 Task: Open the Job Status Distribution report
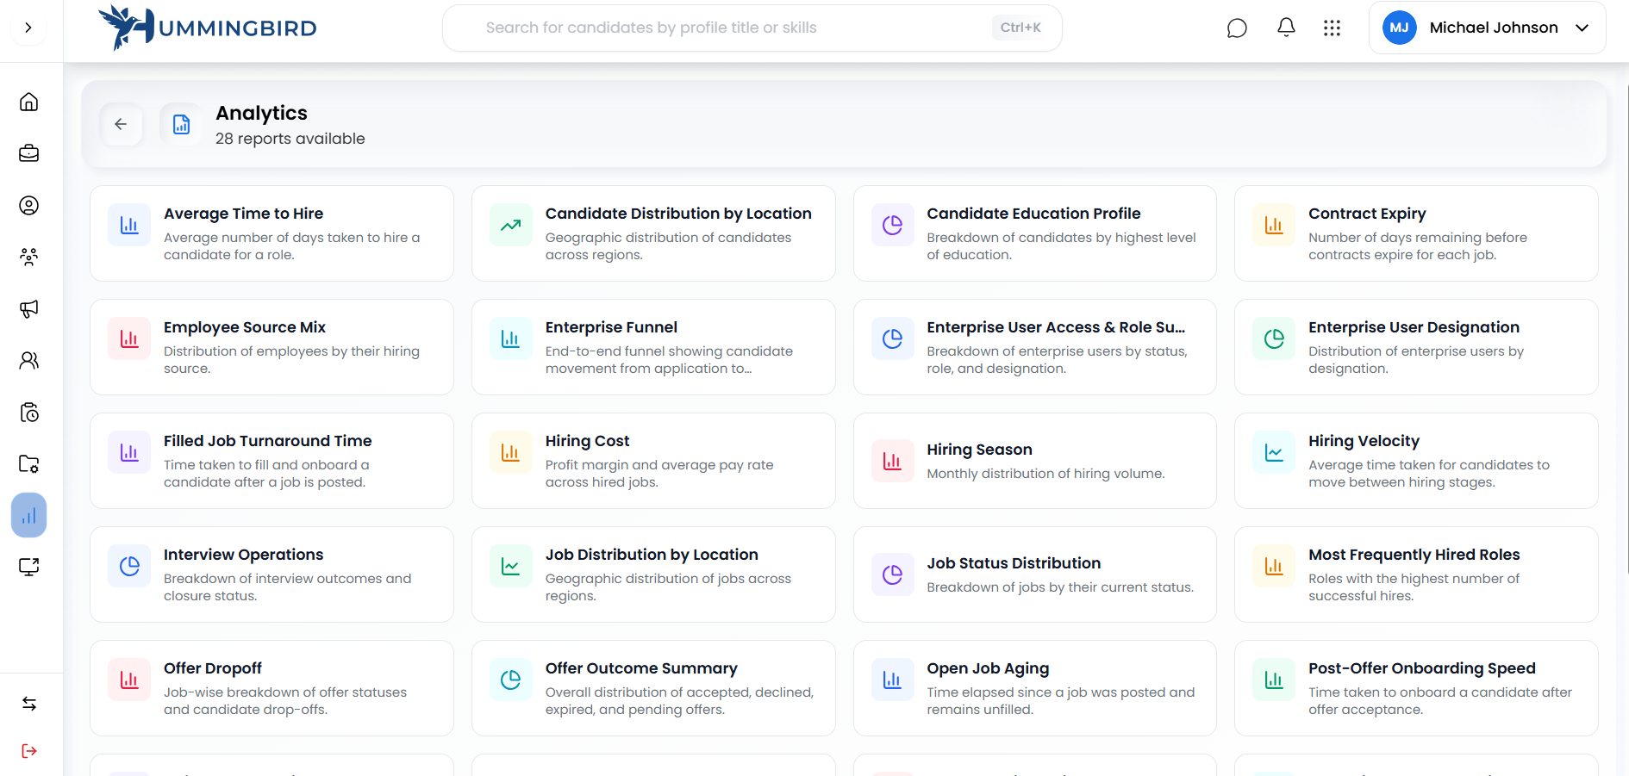(1034, 574)
